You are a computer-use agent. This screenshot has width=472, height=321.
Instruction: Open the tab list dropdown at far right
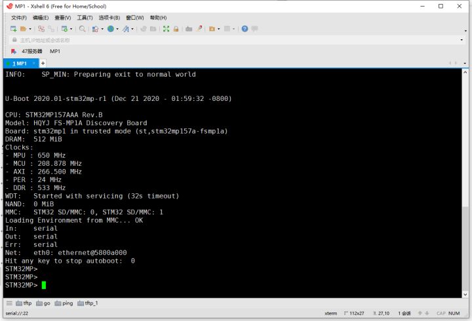click(465, 63)
